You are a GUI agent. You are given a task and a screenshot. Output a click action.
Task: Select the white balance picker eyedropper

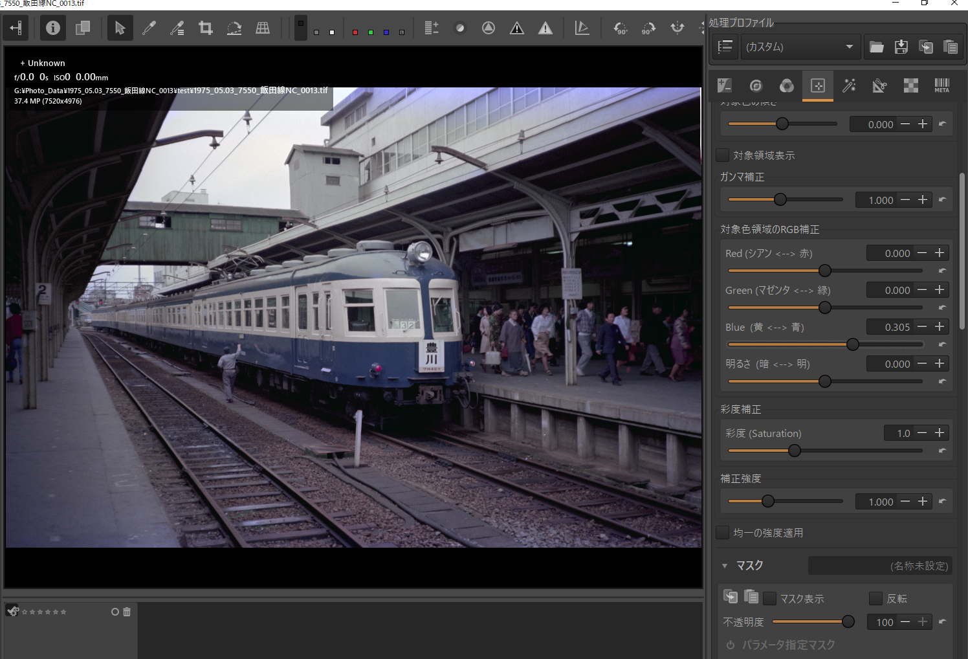point(149,28)
